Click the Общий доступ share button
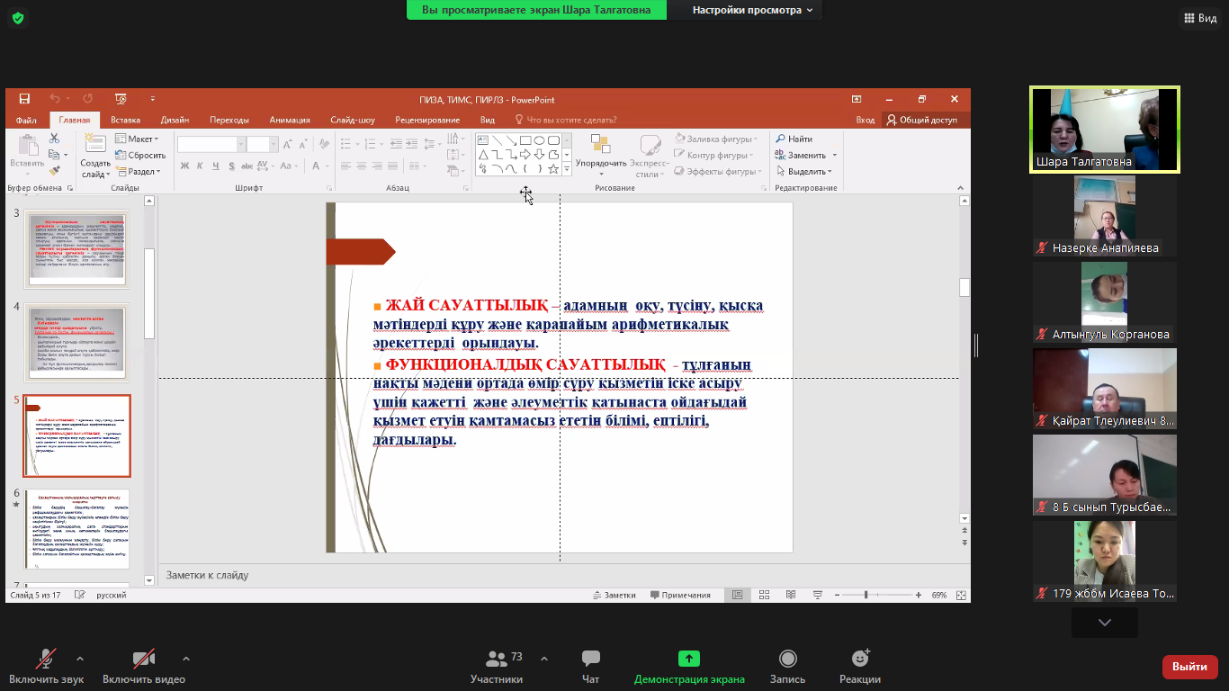 click(922, 120)
